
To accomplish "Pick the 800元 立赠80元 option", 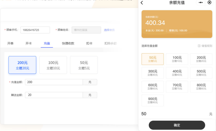I will click(x=201, y=87).
